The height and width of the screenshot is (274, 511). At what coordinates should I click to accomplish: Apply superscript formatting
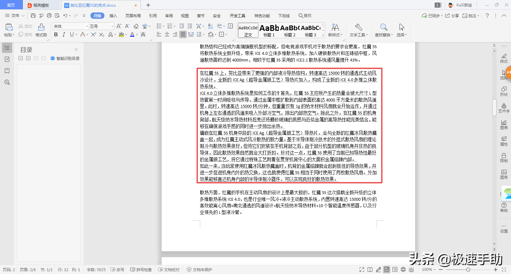[x=94, y=34]
